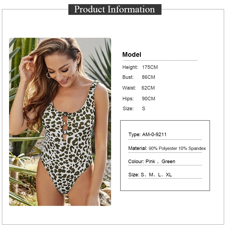This screenshot has width=226, height=226.
Task: Click the Material: 90% Polyester 10% Spandex line
Action: click(x=167, y=148)
